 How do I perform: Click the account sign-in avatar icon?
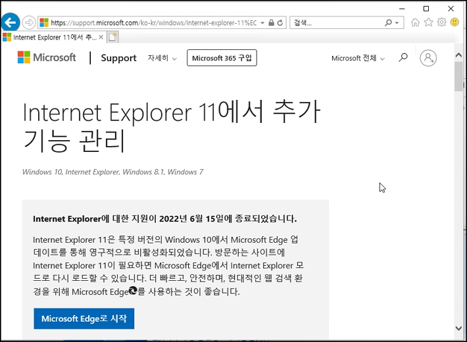[x=428, y=58]
